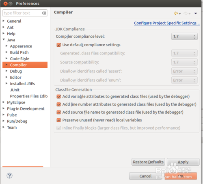
Task: Select Appearance under Java
Action: click(x=21, y=46)
